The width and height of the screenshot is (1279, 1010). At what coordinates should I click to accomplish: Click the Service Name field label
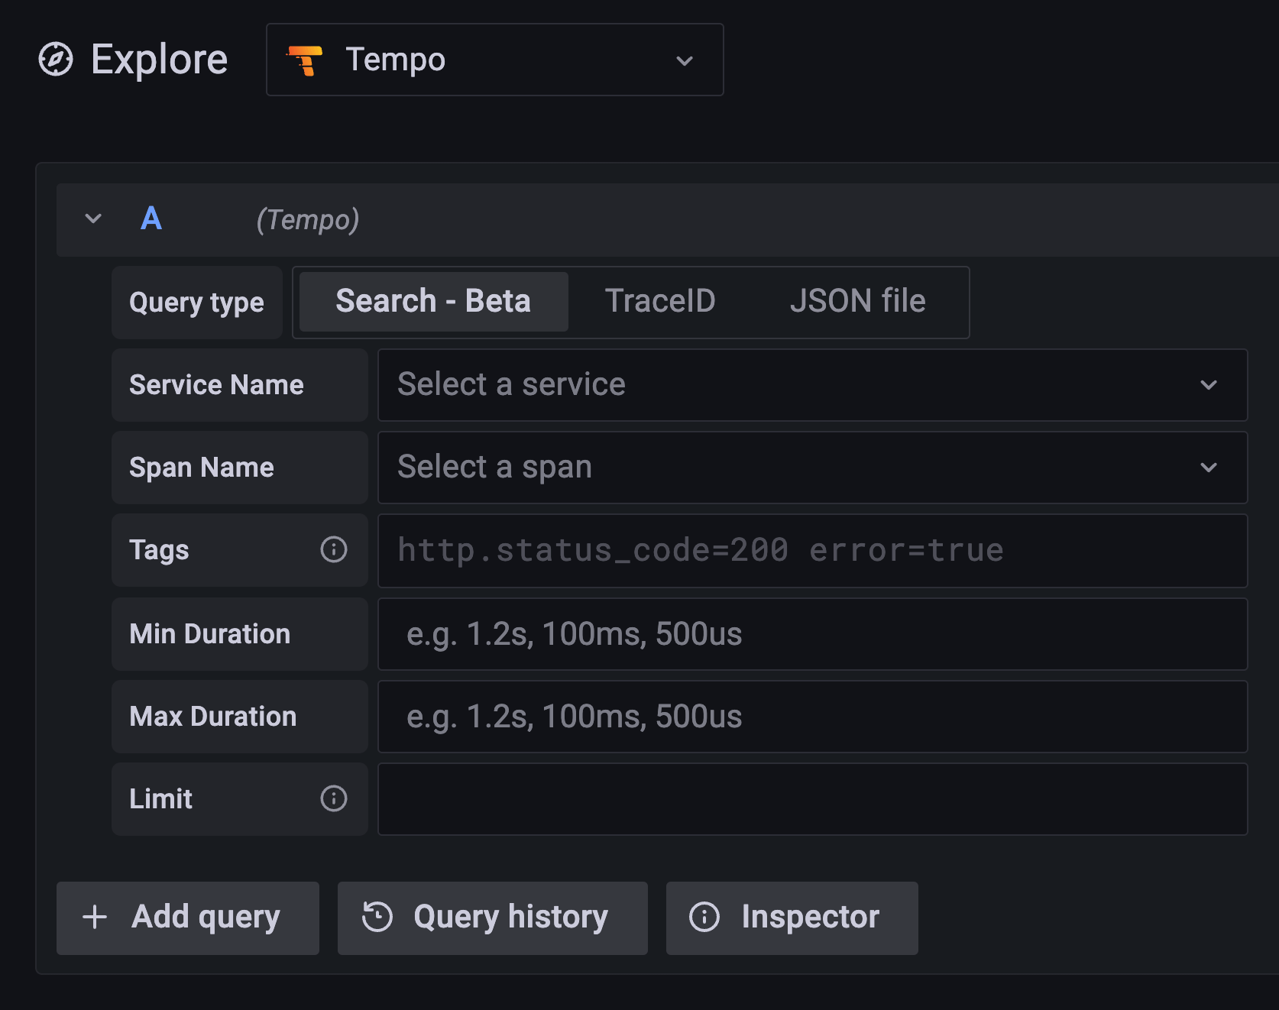click(216, 385)
